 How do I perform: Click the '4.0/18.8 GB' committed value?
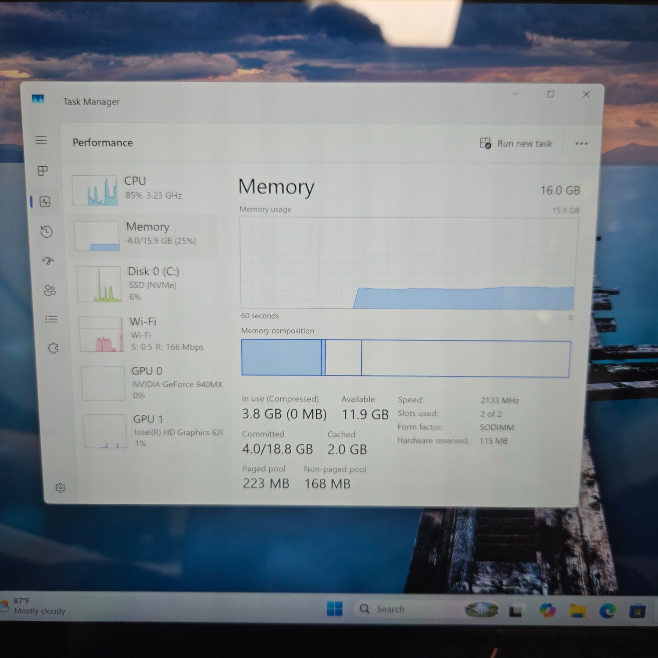278,449
